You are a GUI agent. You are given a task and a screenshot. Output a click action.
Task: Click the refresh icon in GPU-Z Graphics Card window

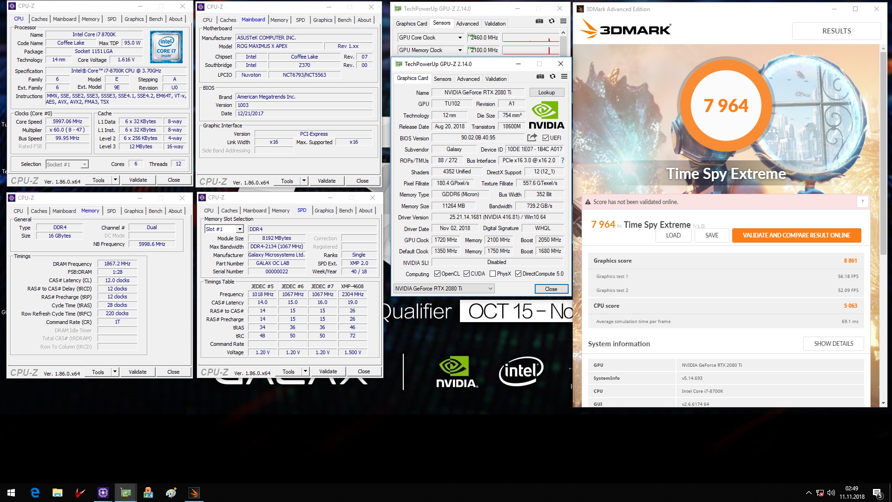pyautogui.click(x=552, y=77)
